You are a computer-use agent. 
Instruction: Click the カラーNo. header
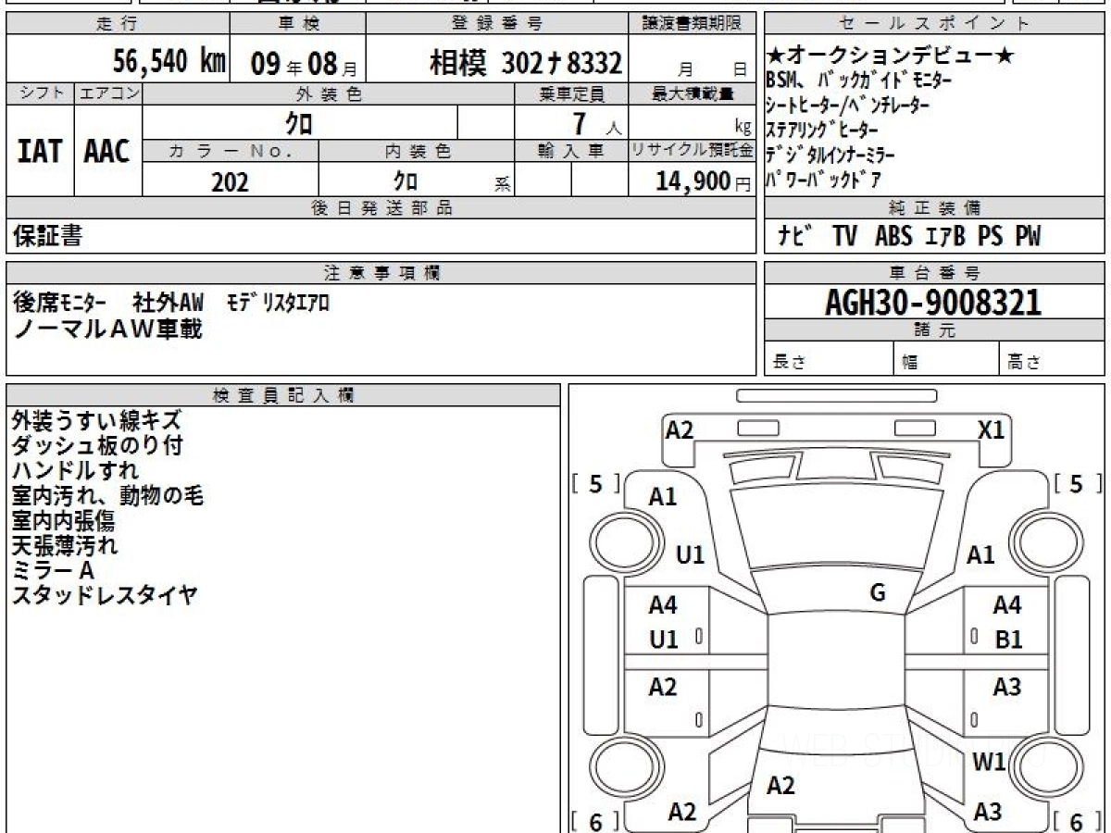(x=231, y=151)
